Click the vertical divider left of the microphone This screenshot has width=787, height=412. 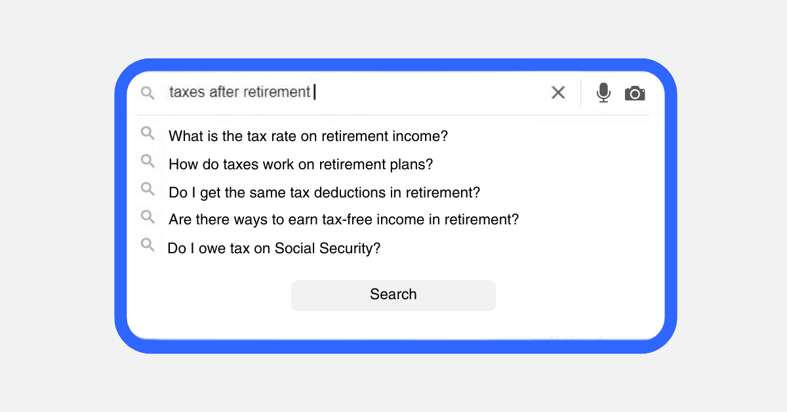(581, 93)
